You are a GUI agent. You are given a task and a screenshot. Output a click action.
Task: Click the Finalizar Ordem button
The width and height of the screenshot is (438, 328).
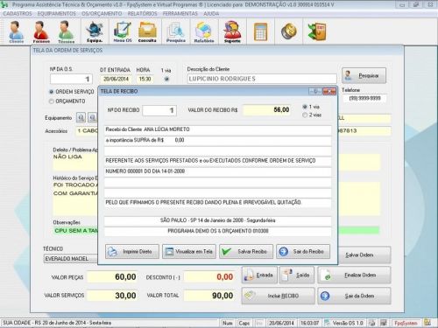[x=354, y=275]
